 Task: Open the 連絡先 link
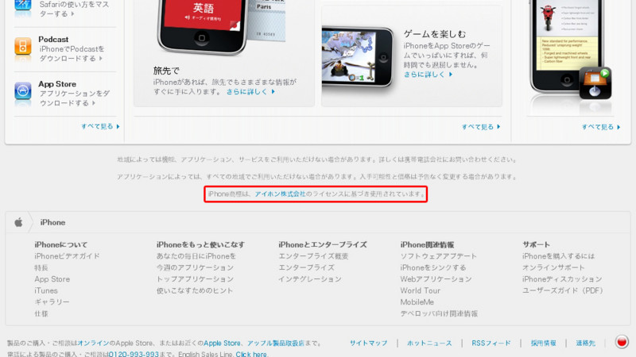pyautogui.click(x=586, y=344)
